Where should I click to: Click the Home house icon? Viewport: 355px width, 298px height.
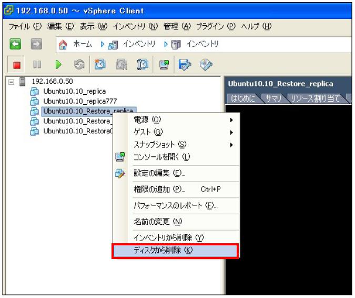pyautogui.click(x=63, y=44)
